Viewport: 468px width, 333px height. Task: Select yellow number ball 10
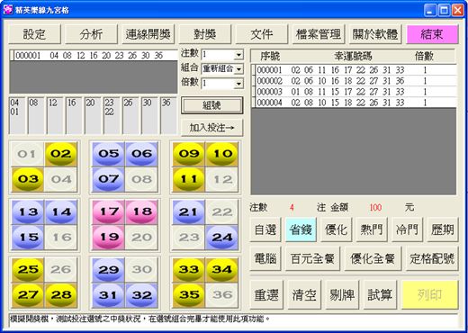coord(222,154)
